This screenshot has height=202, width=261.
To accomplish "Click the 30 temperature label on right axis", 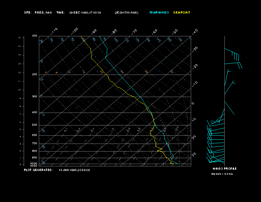I will pyautogui.click(x=194, y=154).
